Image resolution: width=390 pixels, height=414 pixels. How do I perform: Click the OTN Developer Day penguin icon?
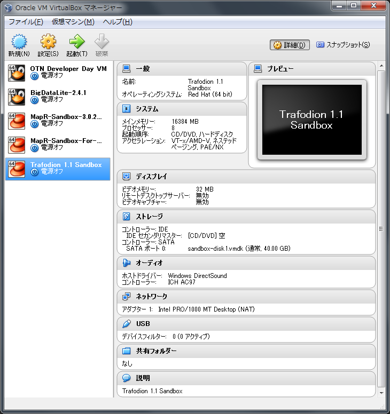click(x=17, y=73)
